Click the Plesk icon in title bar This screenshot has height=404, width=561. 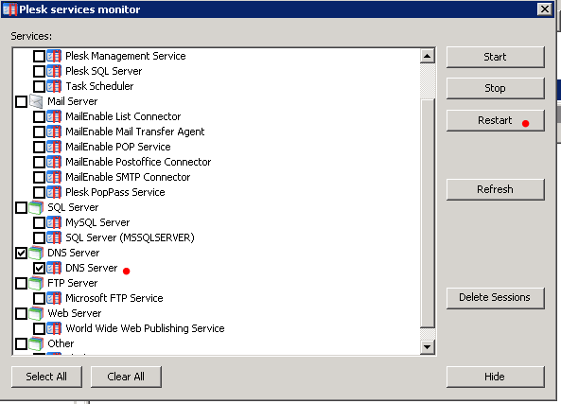tap(9, 9)
